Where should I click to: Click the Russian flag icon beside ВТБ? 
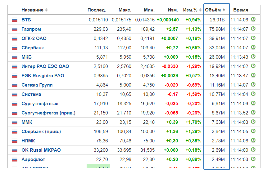pyautogui.click(x=15, y=20)
